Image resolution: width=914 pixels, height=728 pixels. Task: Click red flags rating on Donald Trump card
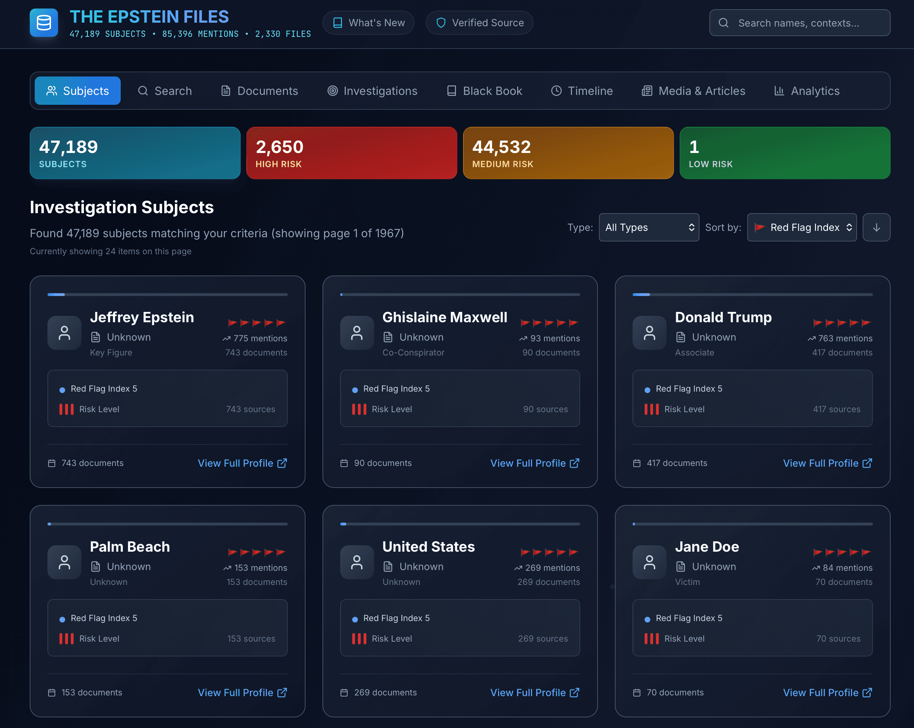pos(842,323)
